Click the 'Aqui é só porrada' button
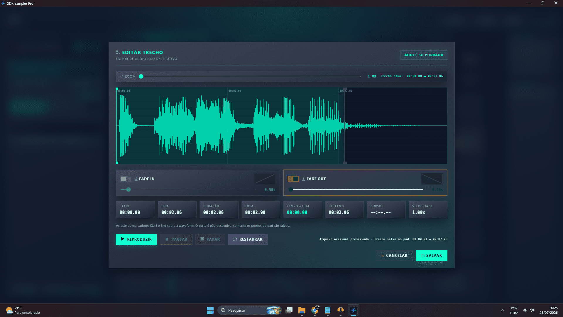 [424, 55]
